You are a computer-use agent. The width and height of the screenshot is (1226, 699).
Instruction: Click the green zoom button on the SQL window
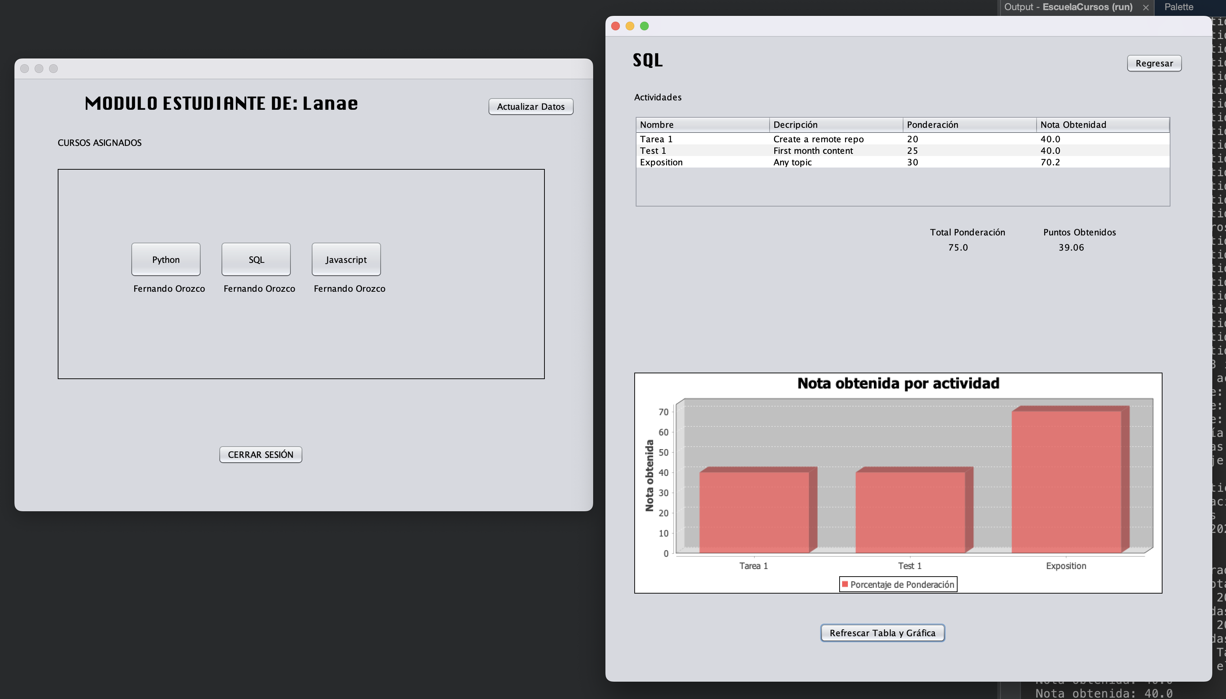pyautogui.click(x=644, y=25)
